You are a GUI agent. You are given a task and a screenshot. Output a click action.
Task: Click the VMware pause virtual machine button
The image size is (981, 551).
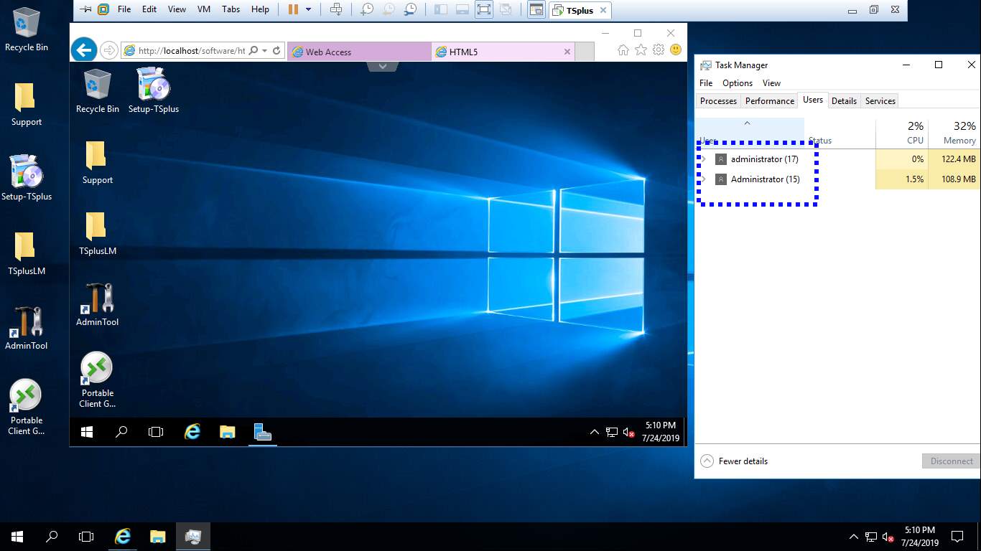coord(293,9)
